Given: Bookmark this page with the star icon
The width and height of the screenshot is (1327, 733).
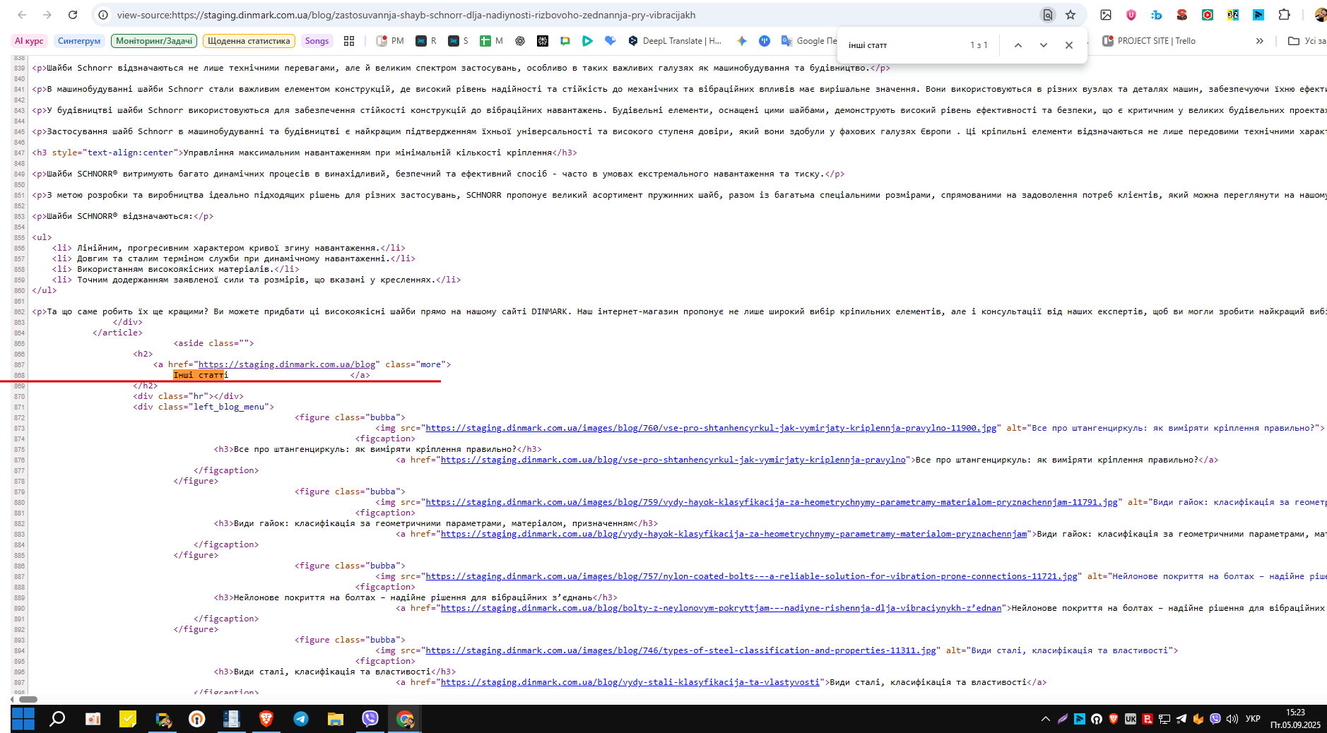Looking at the screenshot, I should 1071,15.
